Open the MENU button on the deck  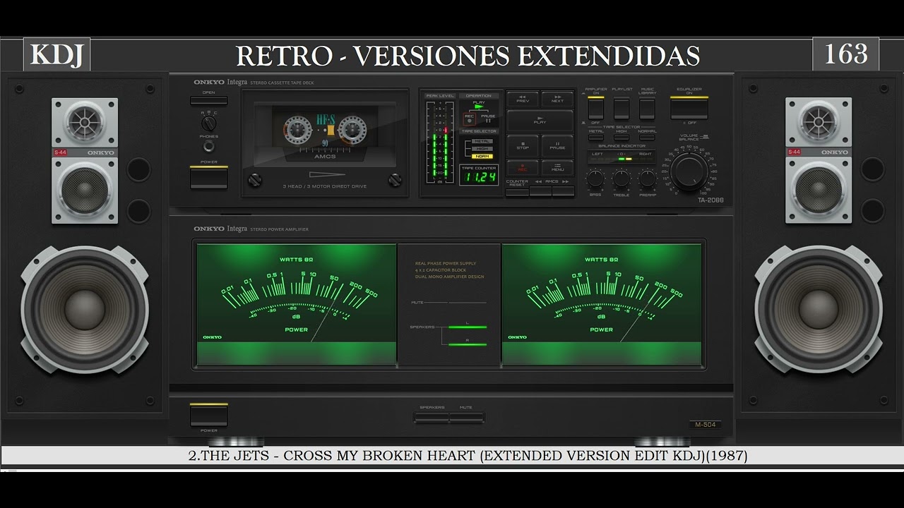(x=557, y=168)
